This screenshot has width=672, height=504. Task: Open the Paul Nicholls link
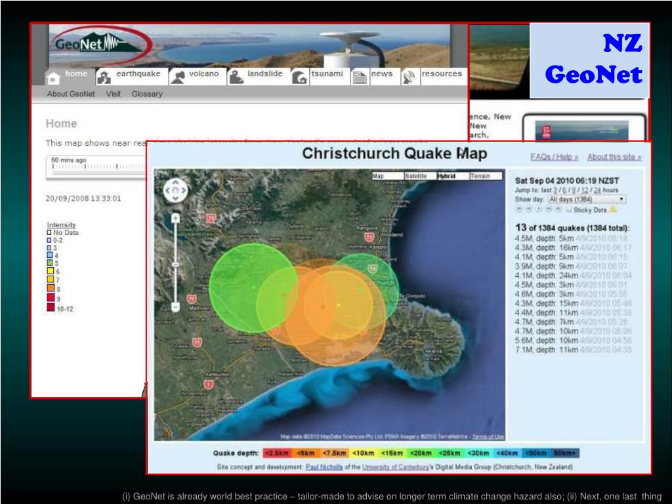tap(324, 467)
